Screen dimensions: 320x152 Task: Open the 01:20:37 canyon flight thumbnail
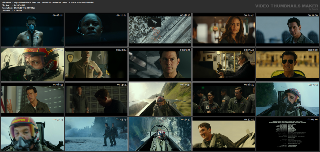(x=160, y=99)
